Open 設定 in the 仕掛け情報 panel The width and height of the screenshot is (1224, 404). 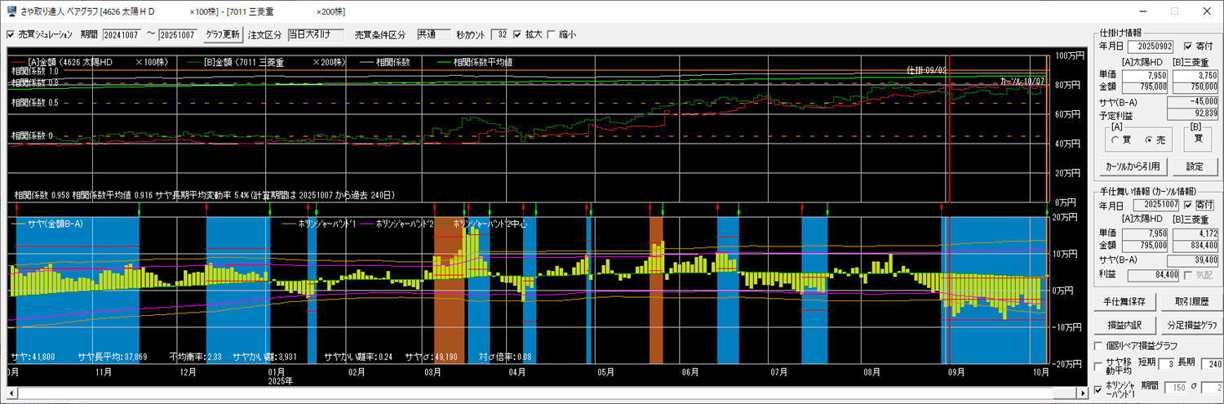tap(1194, 166)
